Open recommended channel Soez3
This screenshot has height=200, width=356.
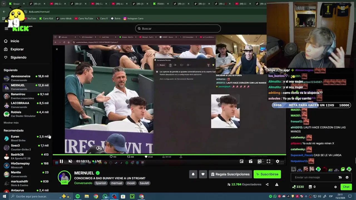pos(26,147)
